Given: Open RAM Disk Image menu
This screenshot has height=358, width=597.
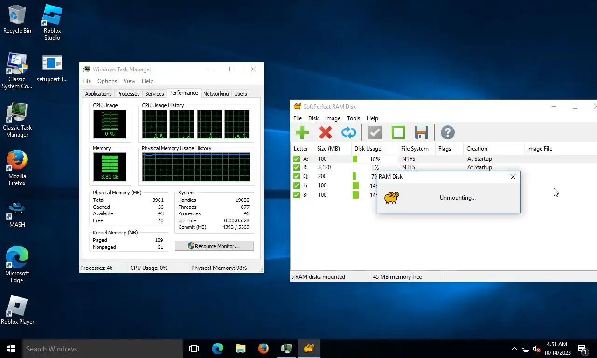Looking at the screenshot, I should tap(333, 118).
